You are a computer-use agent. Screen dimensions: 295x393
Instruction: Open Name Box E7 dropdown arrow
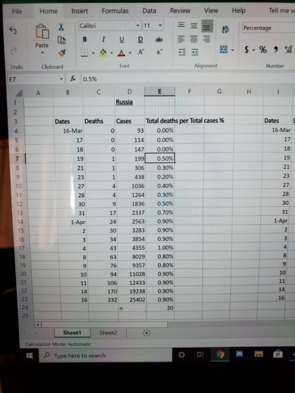(x=61, y=79)
